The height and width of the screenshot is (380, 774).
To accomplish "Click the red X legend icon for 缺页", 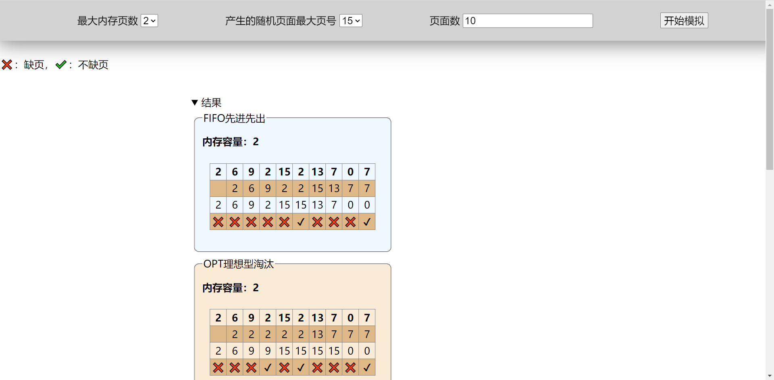I will 7,65.
